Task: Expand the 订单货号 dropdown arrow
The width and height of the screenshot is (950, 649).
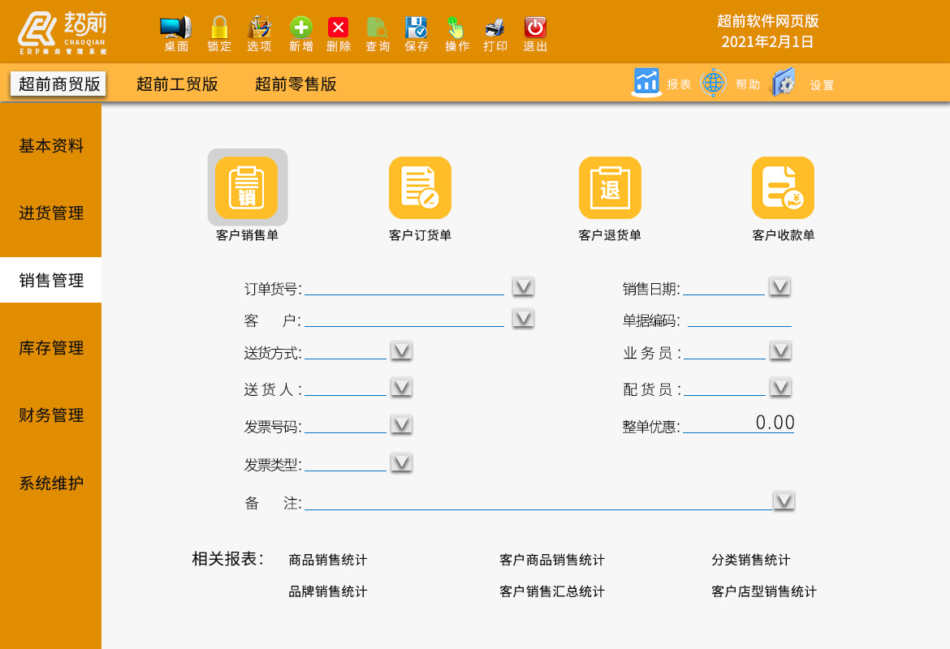Action: tap(523, 286)
